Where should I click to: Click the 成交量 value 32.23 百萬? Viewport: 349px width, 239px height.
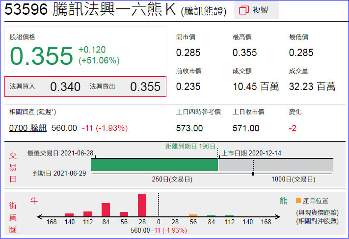click(312, 87)
